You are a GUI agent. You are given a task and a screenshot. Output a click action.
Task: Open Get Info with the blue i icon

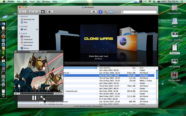(100, 12)
